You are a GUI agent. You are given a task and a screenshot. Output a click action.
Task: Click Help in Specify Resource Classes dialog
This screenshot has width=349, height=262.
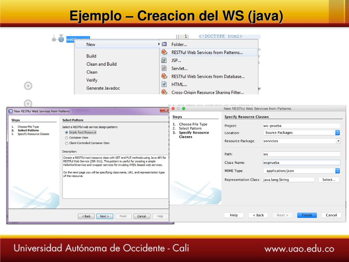pos(234,215)
